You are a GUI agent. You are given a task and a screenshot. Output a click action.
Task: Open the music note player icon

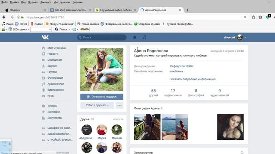[x=144, y=37]
